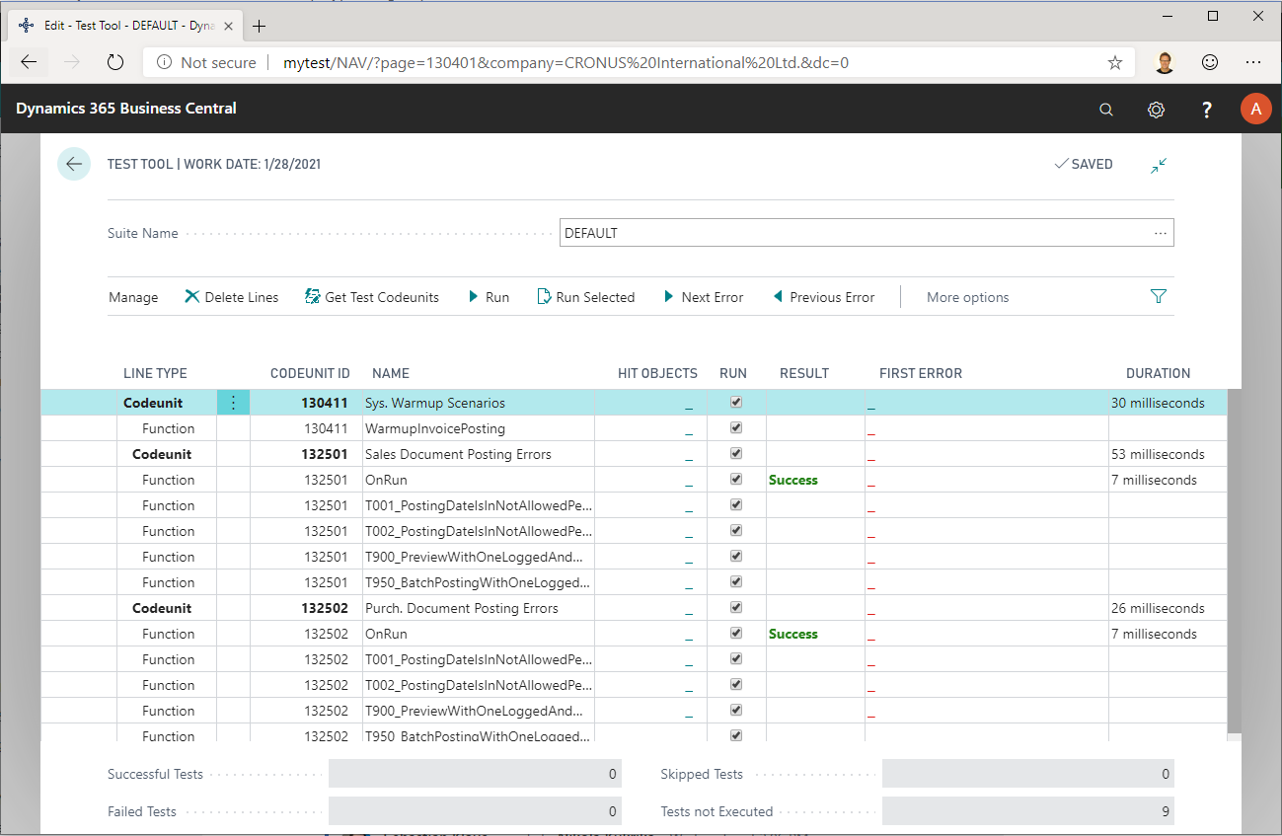Reload the page with the refresh icon
Viewport: 1282px width, 836px height.
(115, 62)
